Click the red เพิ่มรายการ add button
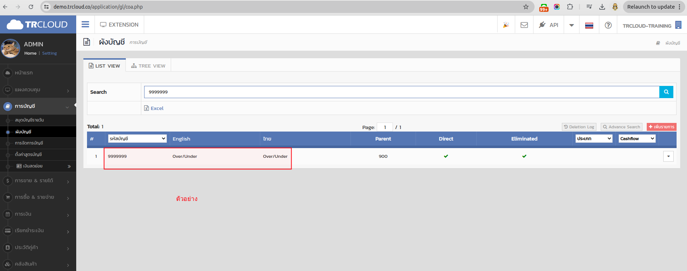The width and height of the screenshot is (687, 271). pos(661,127)
